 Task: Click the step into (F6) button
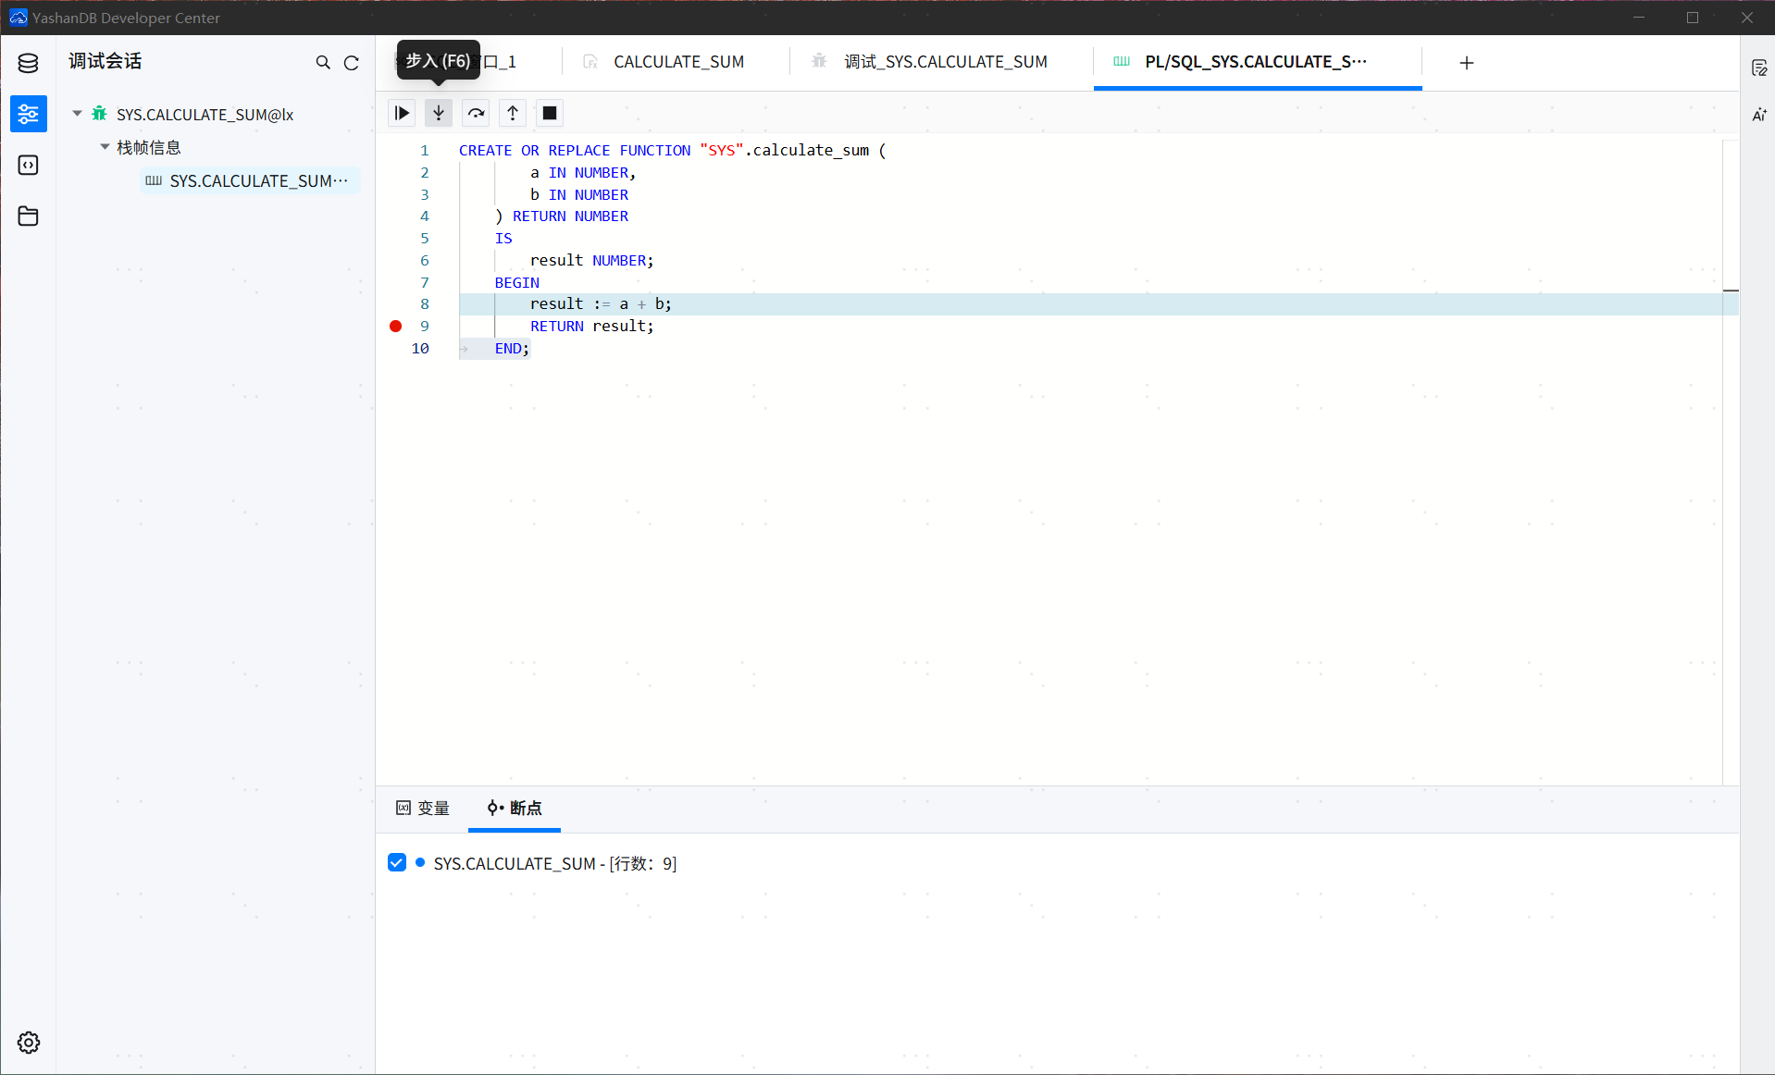[x=439, y=113]
